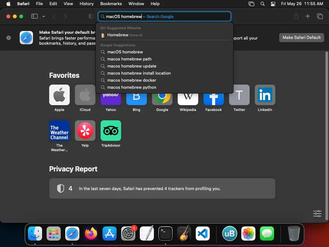Choose 'macos homebrew install location' suggestion
Image resolution: width=329 pixels, height=247 pixels.
point(164,73)
